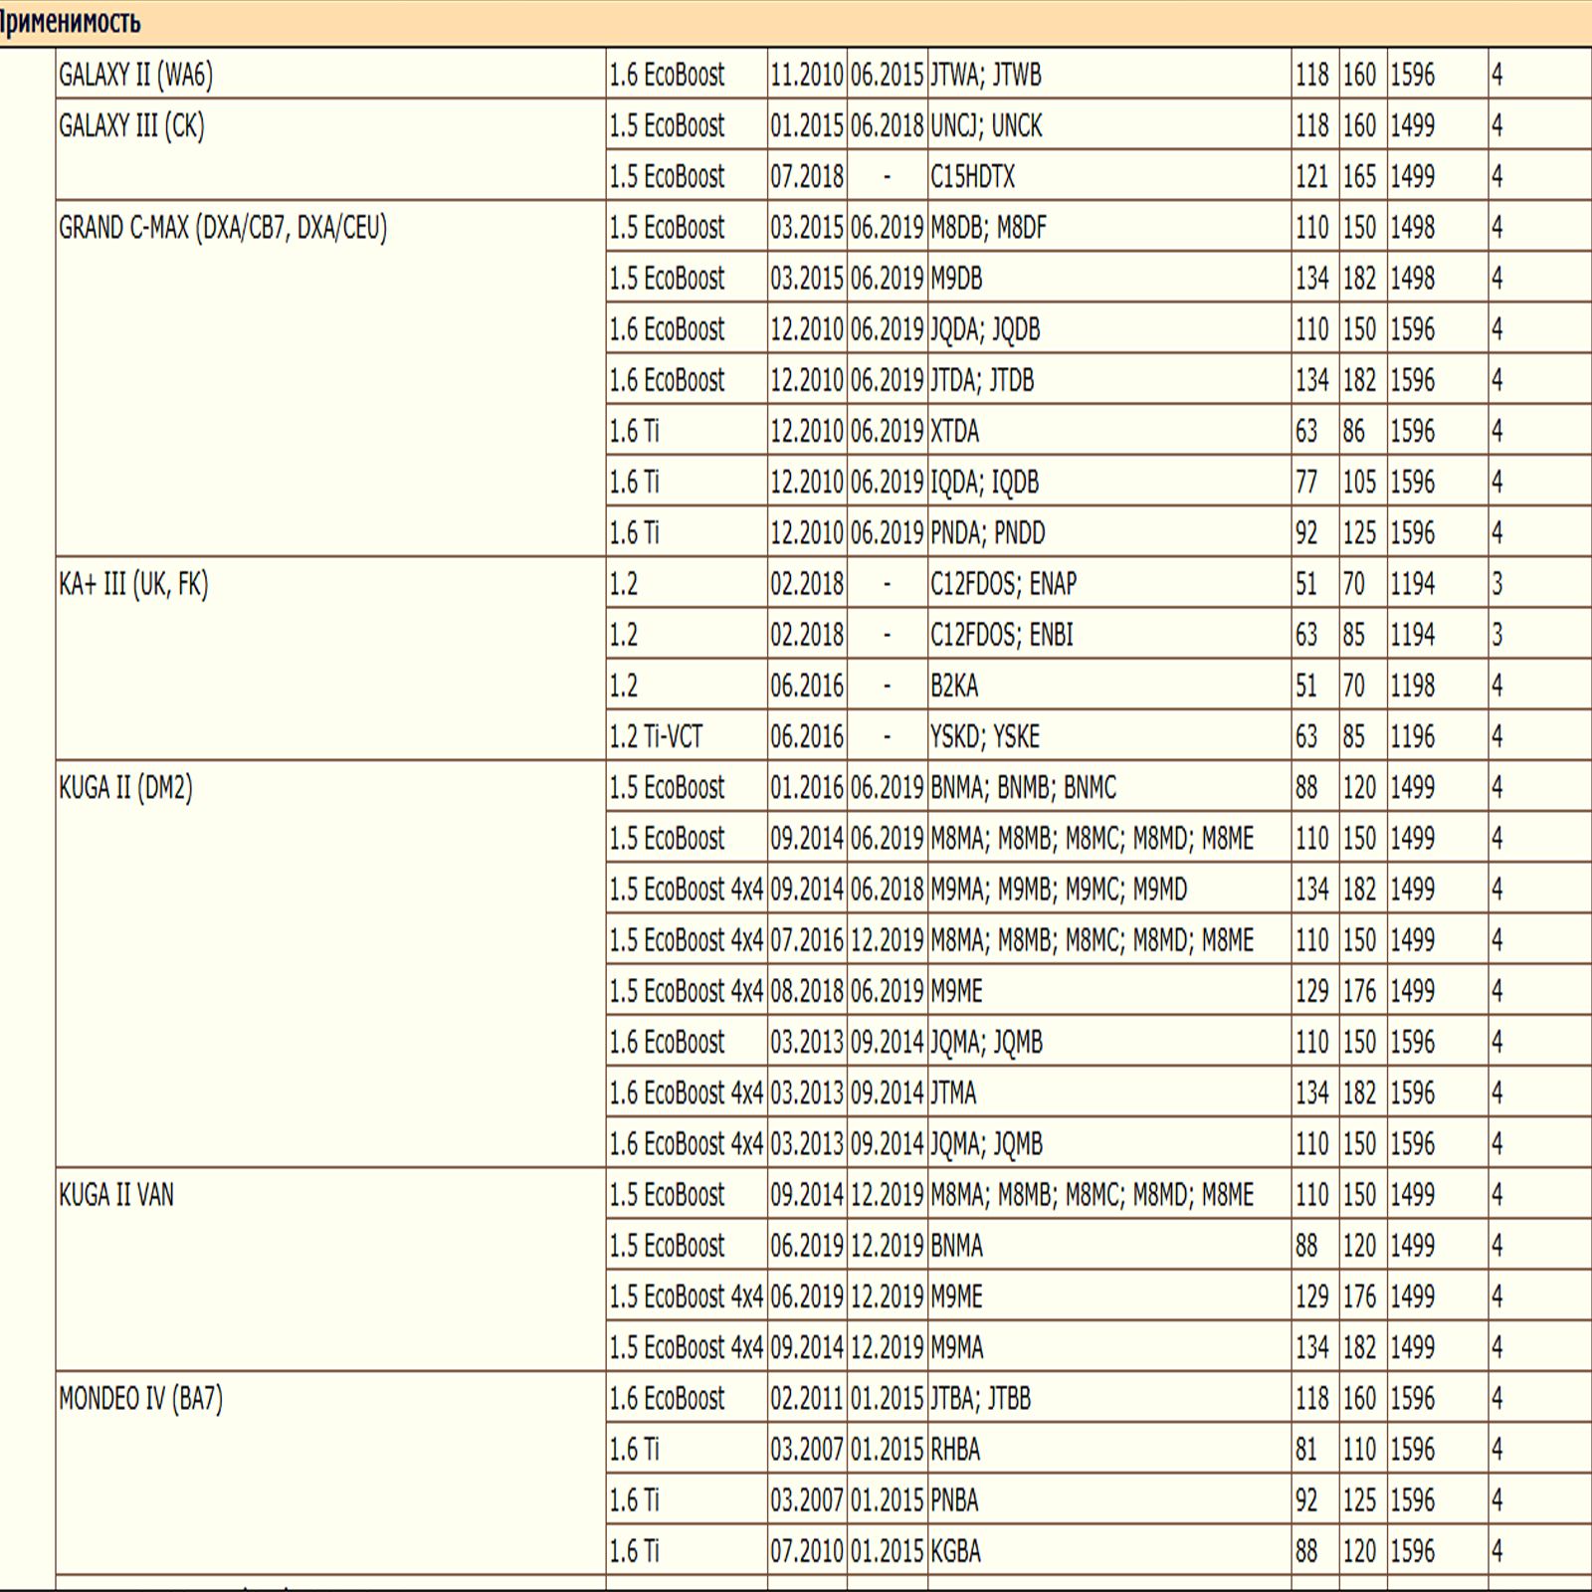Image resolution: width=1592 pixels, height=1592 pixels.
Task: Click the KUGA II (DM2) model cell
Action: (125, 788)
